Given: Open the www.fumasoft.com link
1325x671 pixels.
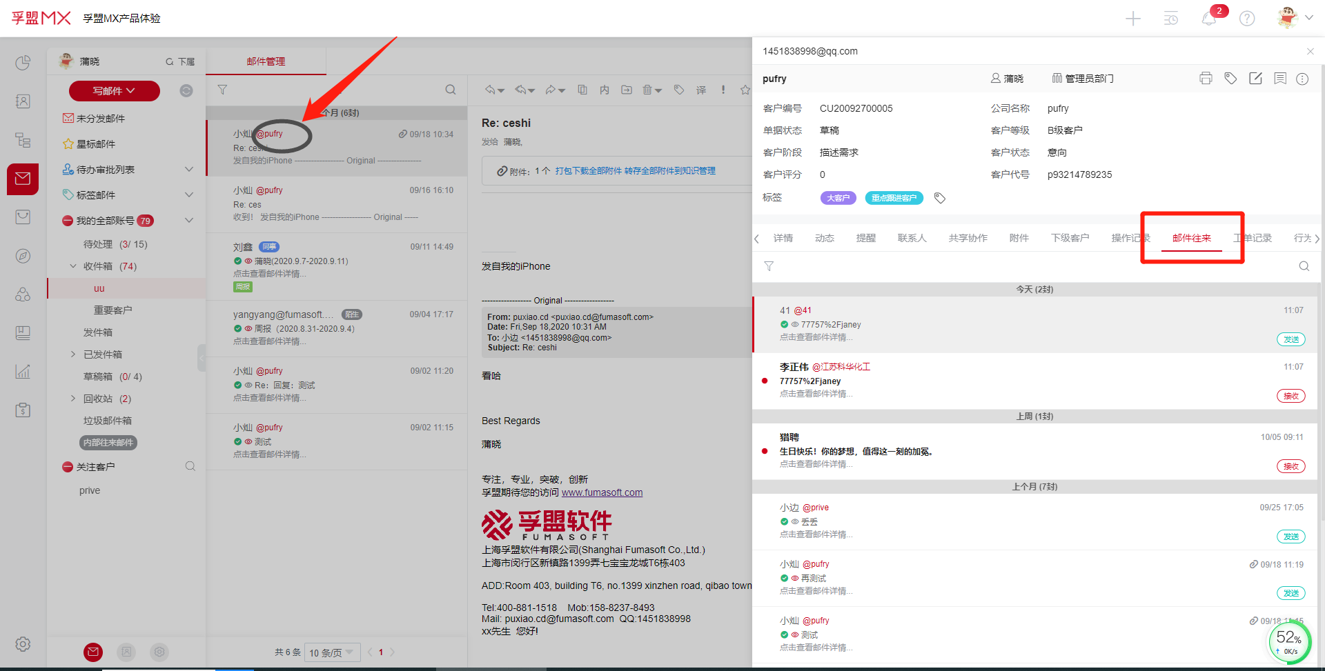Looking at the screenshot, I should click(602, 492).
